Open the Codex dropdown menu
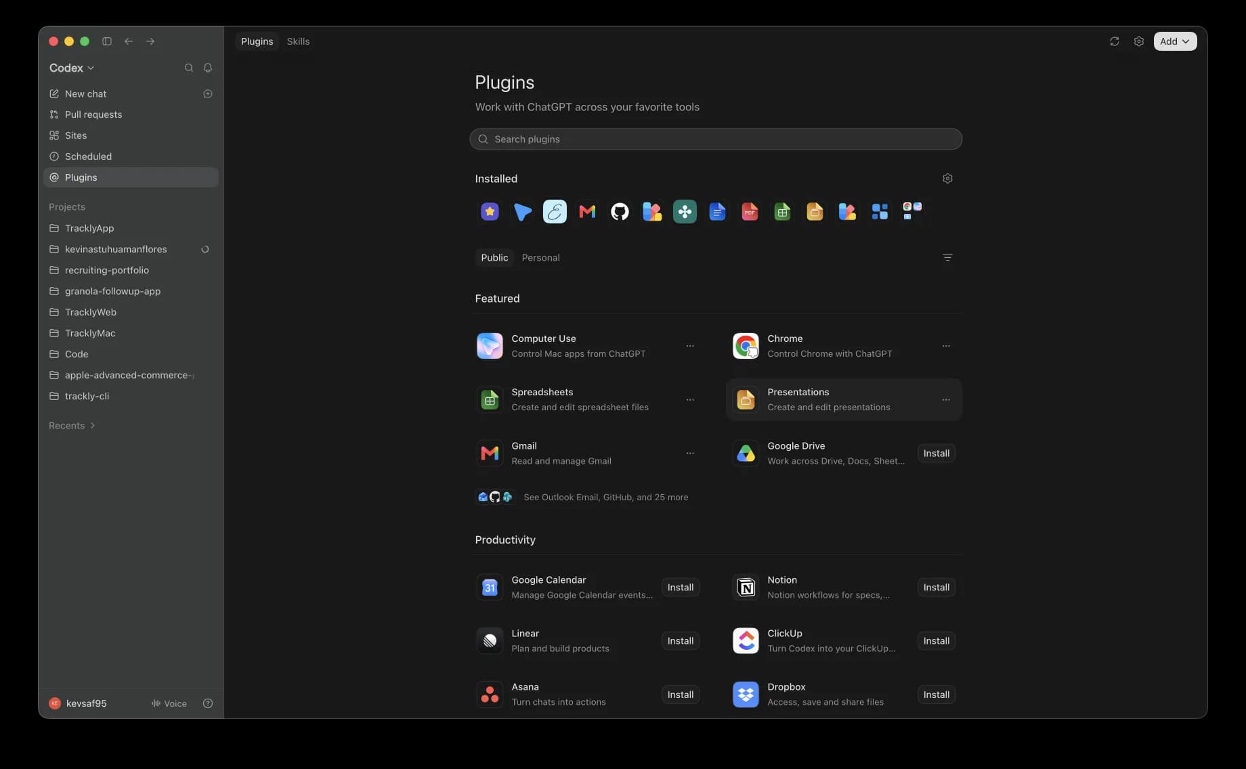This screenshot has height=769, width=1246. pos(72,68)
